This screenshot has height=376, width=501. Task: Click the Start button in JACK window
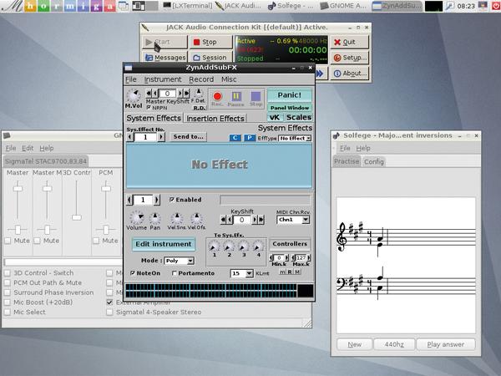click(164, 43)
